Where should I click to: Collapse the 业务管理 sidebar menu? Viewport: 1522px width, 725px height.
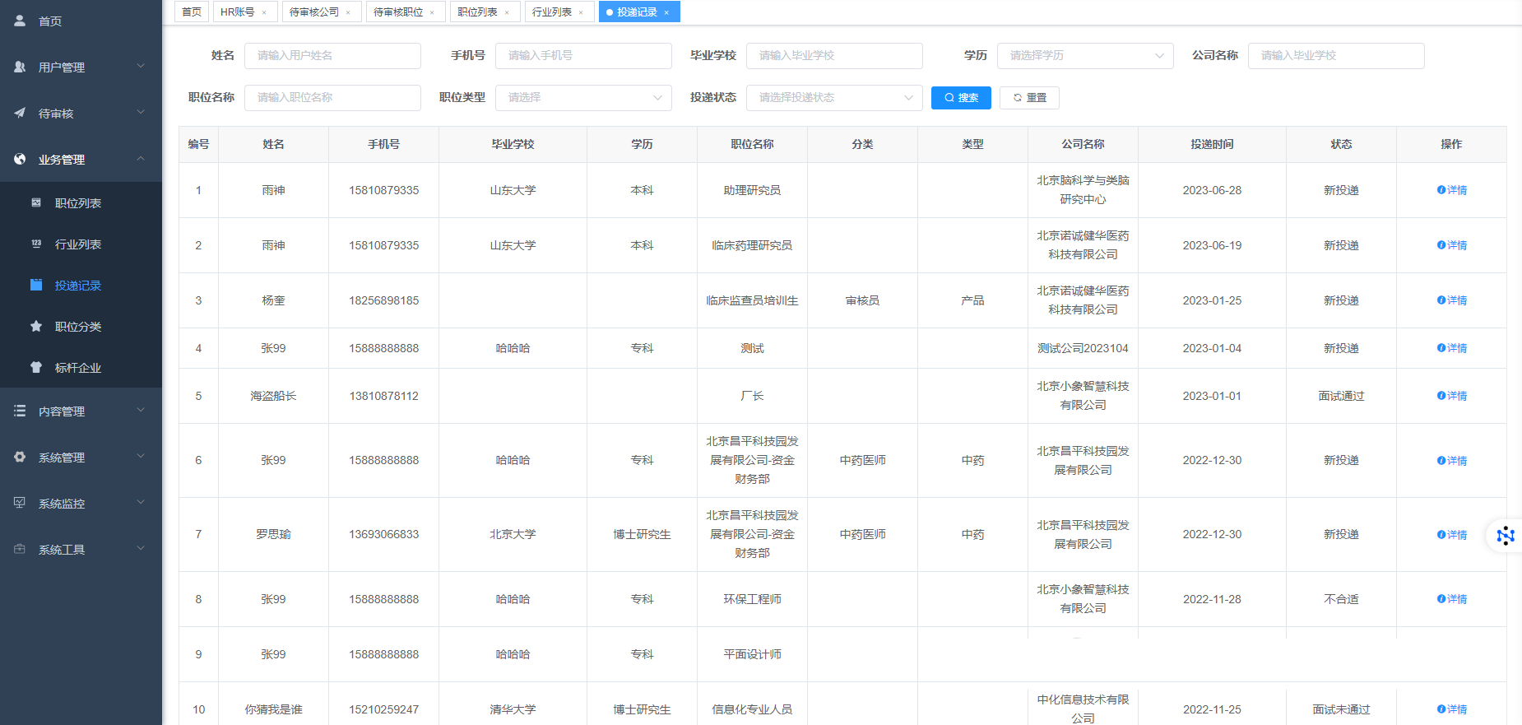[x=81, y=159]
